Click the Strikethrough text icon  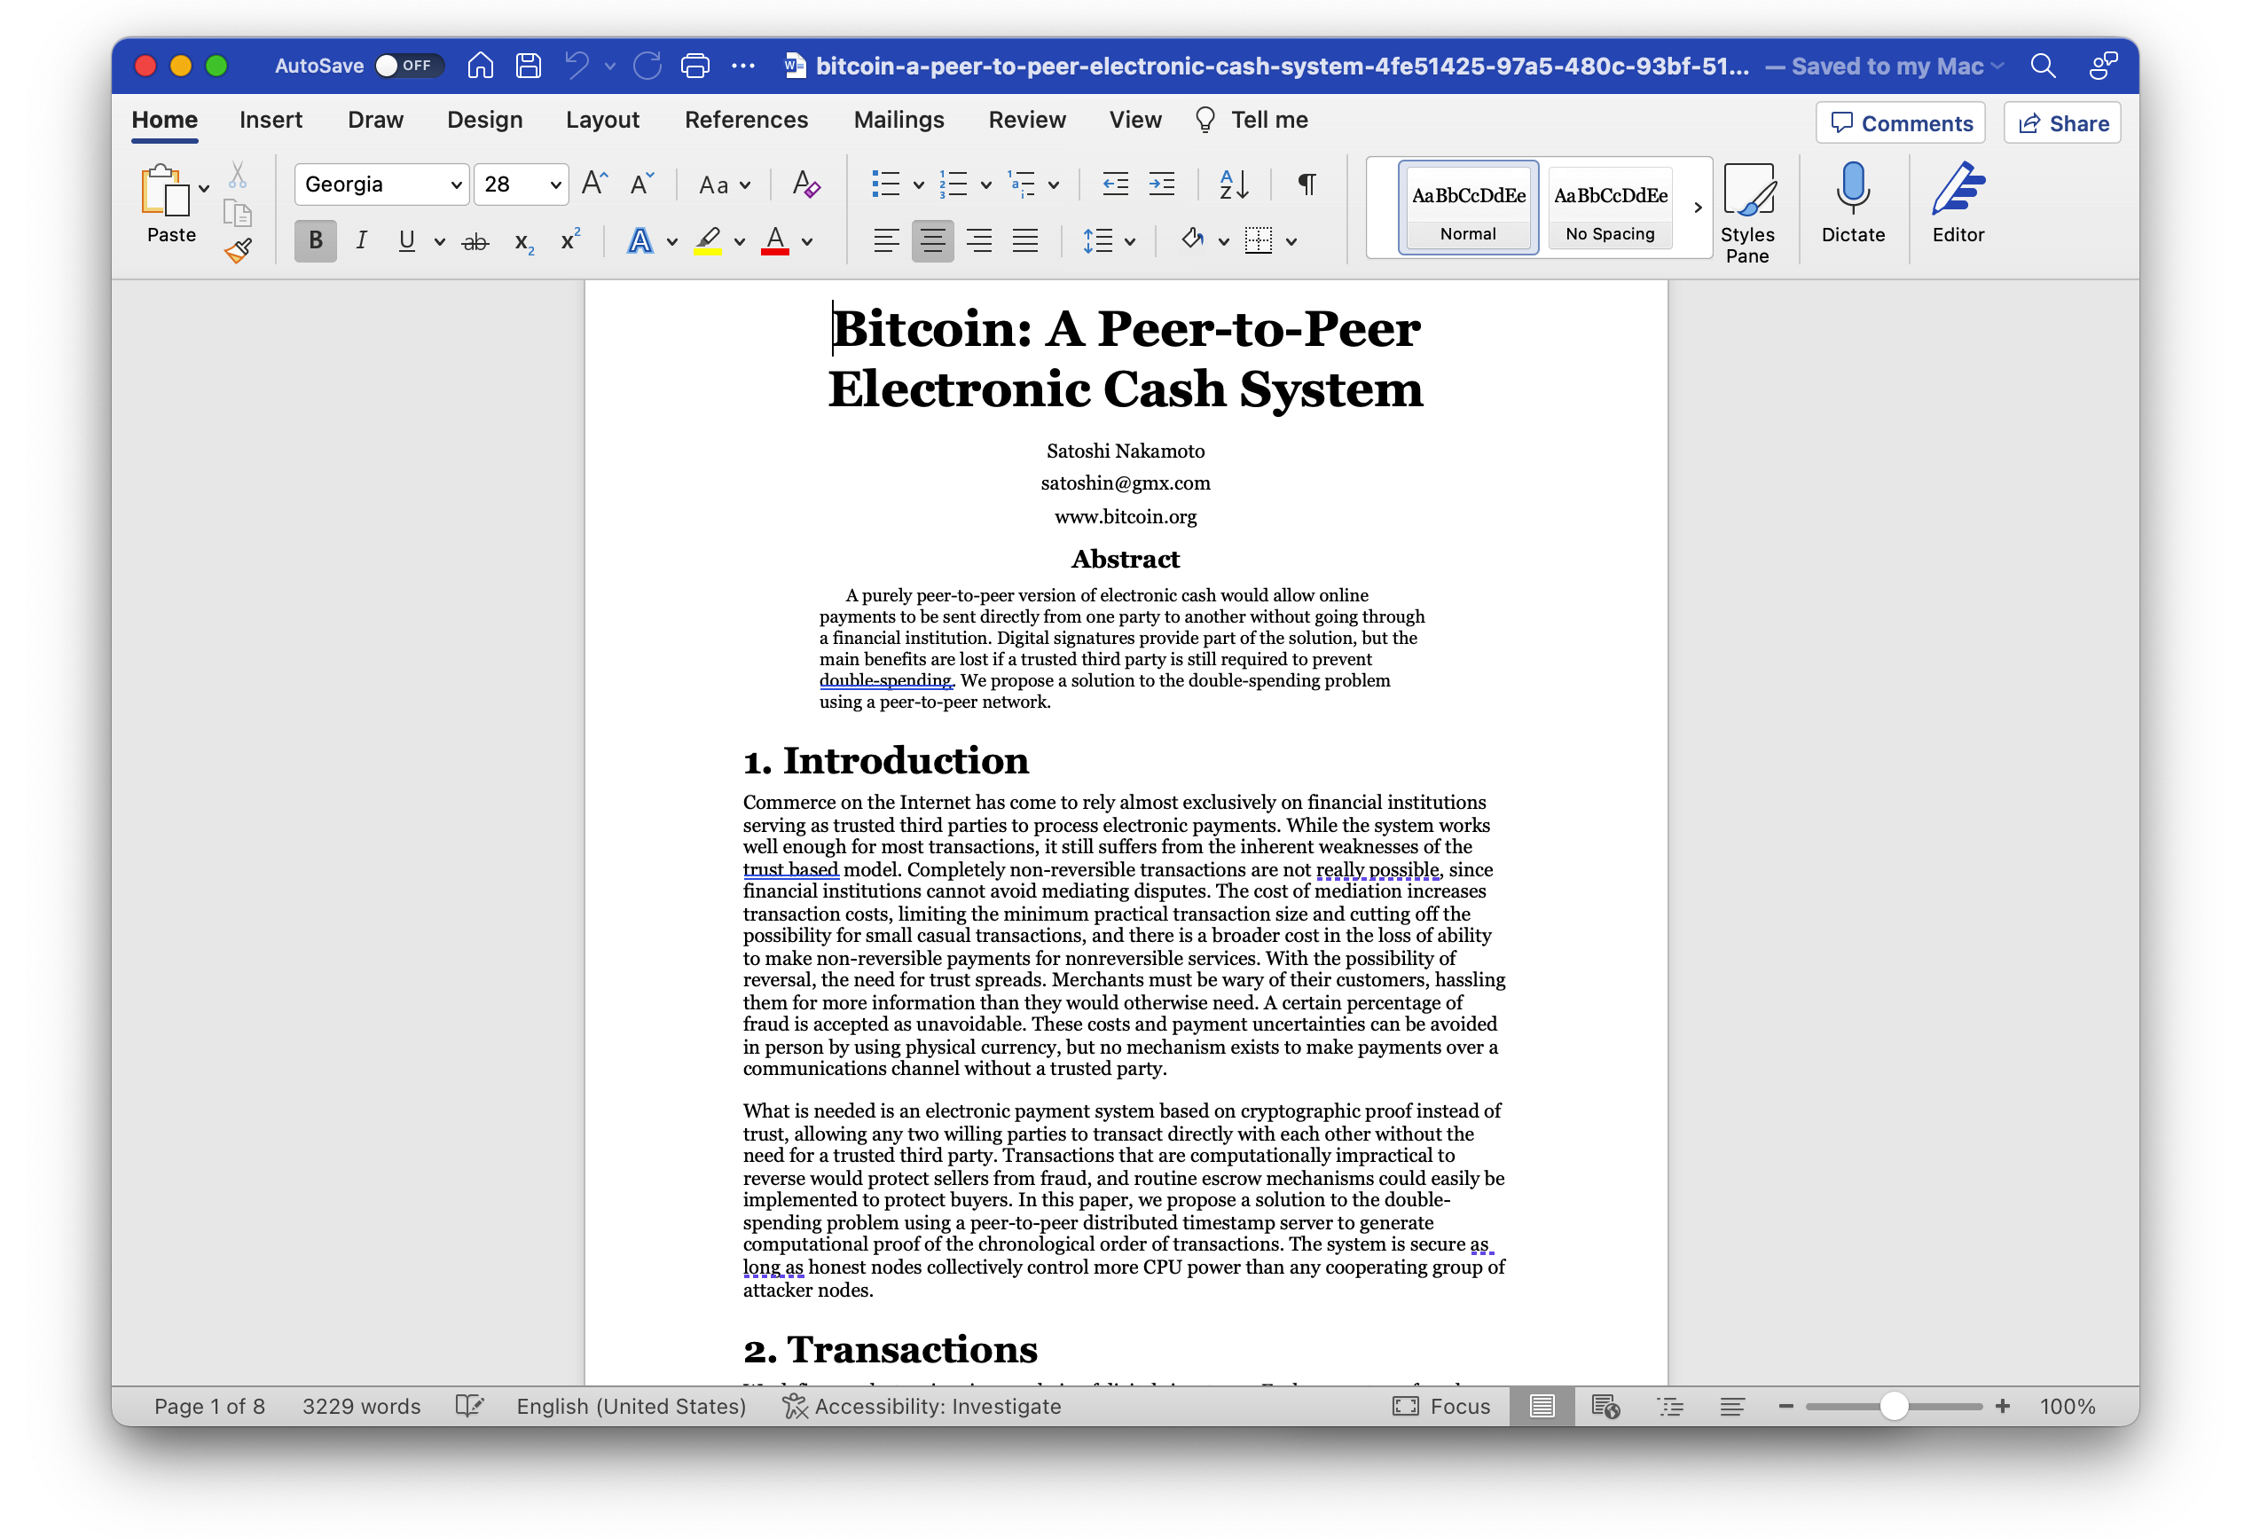pos(475,241)
